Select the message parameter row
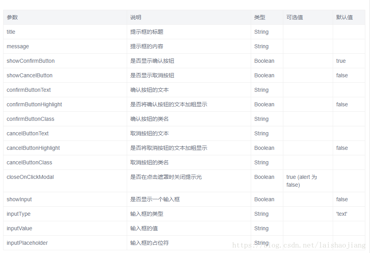 18,46
